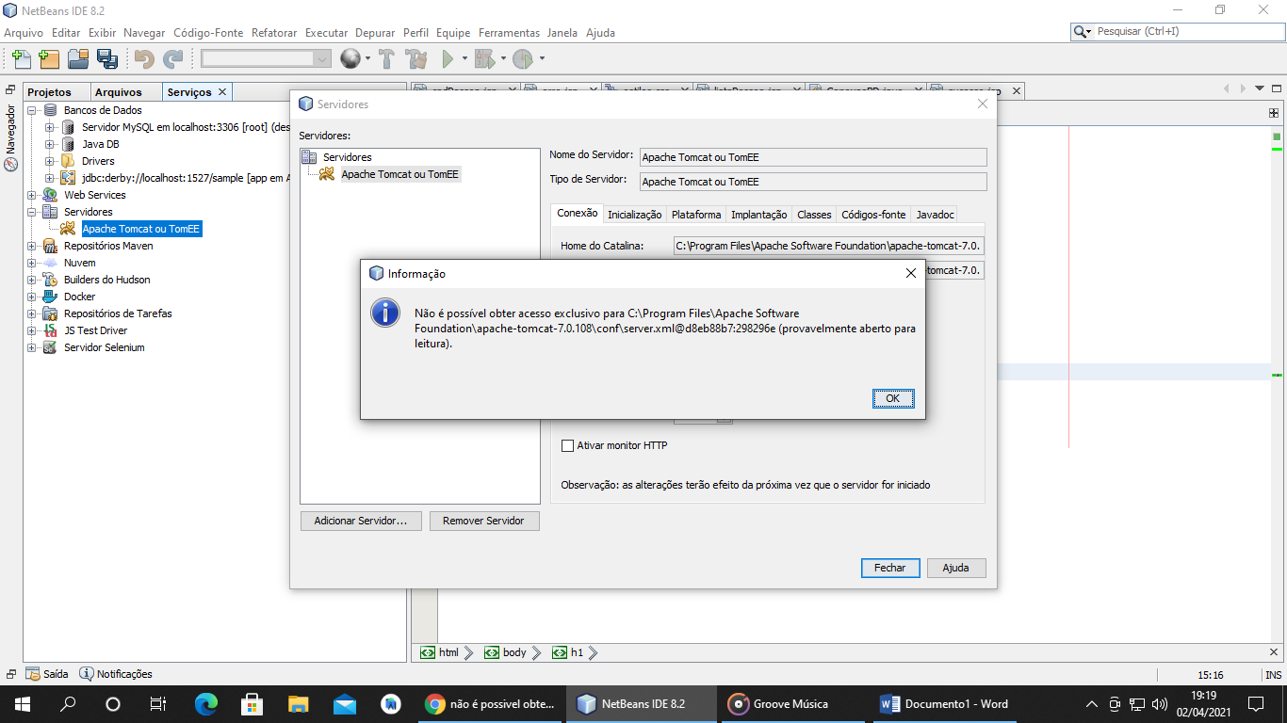Open the Ferramentas menu
Image resolution: width=1287 pixels, height=723 pixels.
(509, 32)
